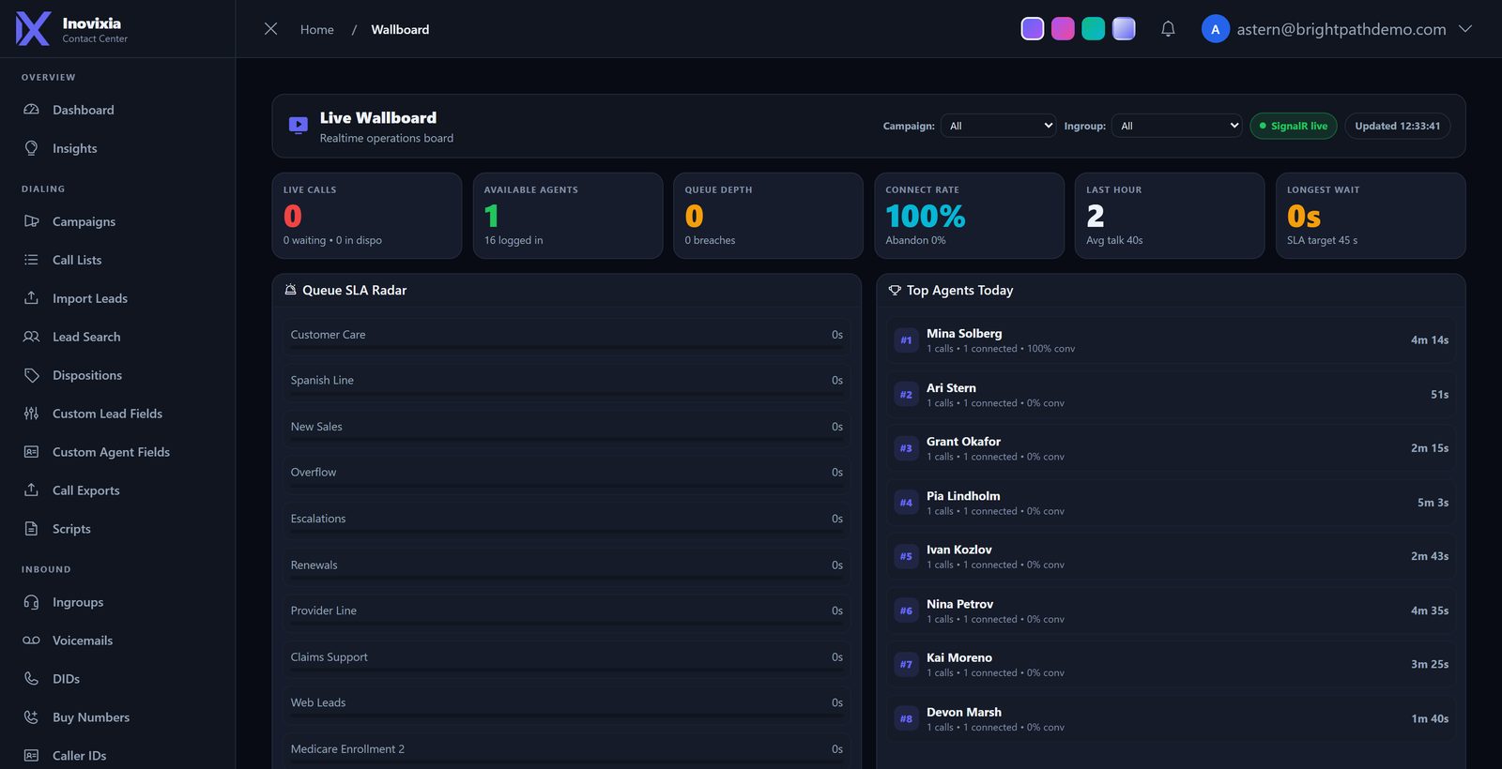Click the Call Exports upload icon
This screenshot has height=769, width=1502.
[31, 490]
